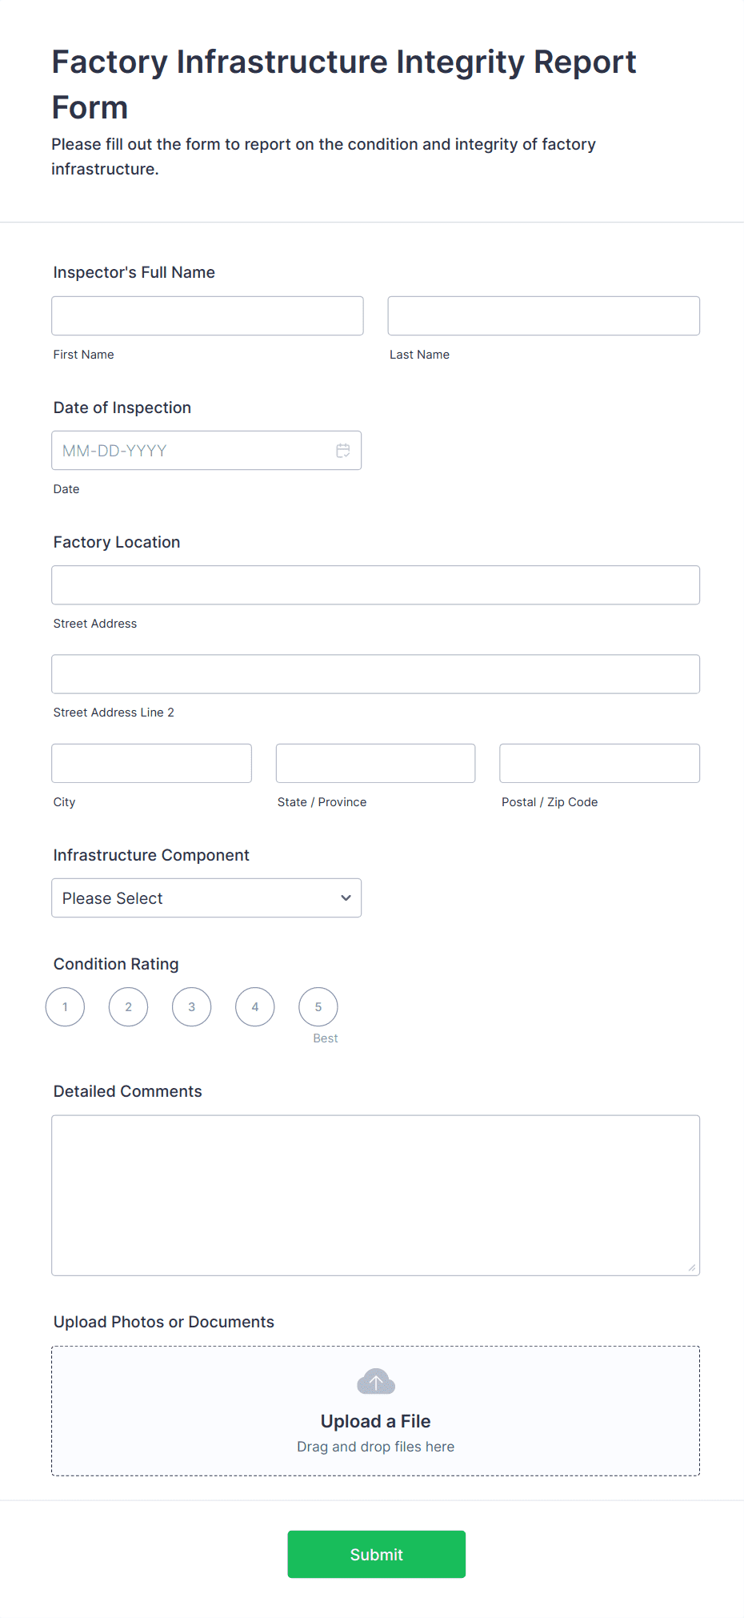Click the First Name input field
This screenshot has height=1618, width=744.
[x=207, y=315]
